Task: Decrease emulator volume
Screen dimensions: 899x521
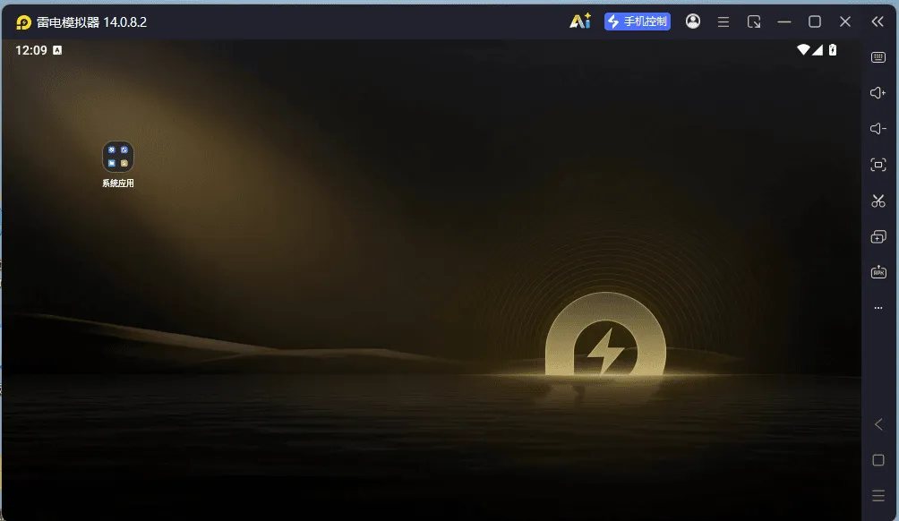Action: coord(878,128)
